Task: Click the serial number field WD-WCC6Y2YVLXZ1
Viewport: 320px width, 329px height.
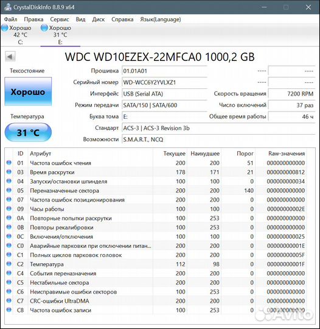Action: click(164, 82)
